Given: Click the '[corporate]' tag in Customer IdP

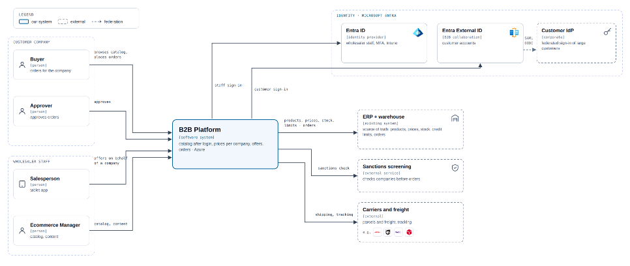Looking at the screenshot, I should pos(553,37).
